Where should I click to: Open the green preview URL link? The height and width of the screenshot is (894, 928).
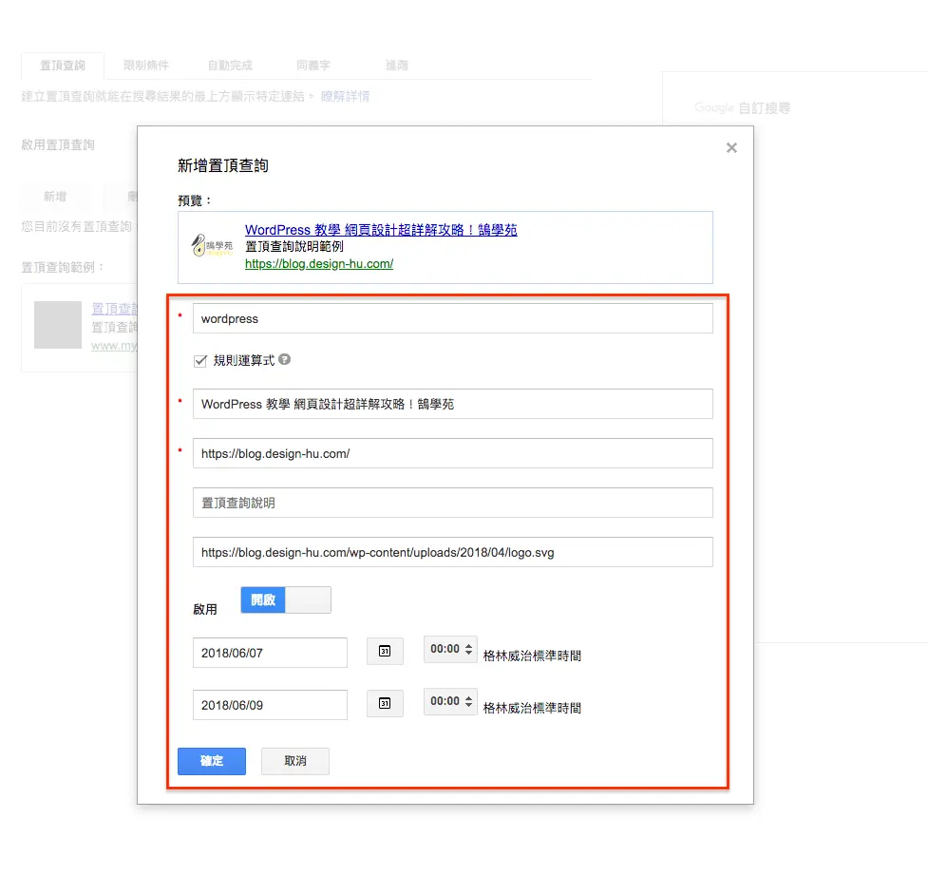[x=319, y=264]
